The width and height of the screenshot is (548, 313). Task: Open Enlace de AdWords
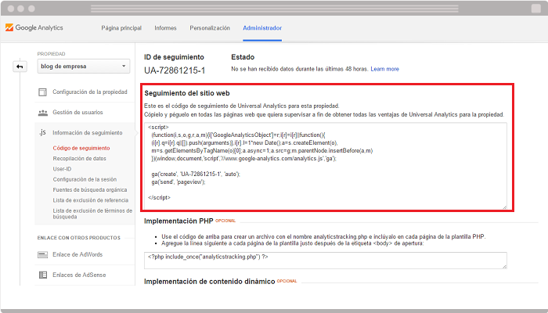78,254
